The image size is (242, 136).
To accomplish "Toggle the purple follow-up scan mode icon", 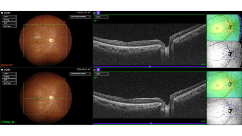I will (x=98, y=70).
